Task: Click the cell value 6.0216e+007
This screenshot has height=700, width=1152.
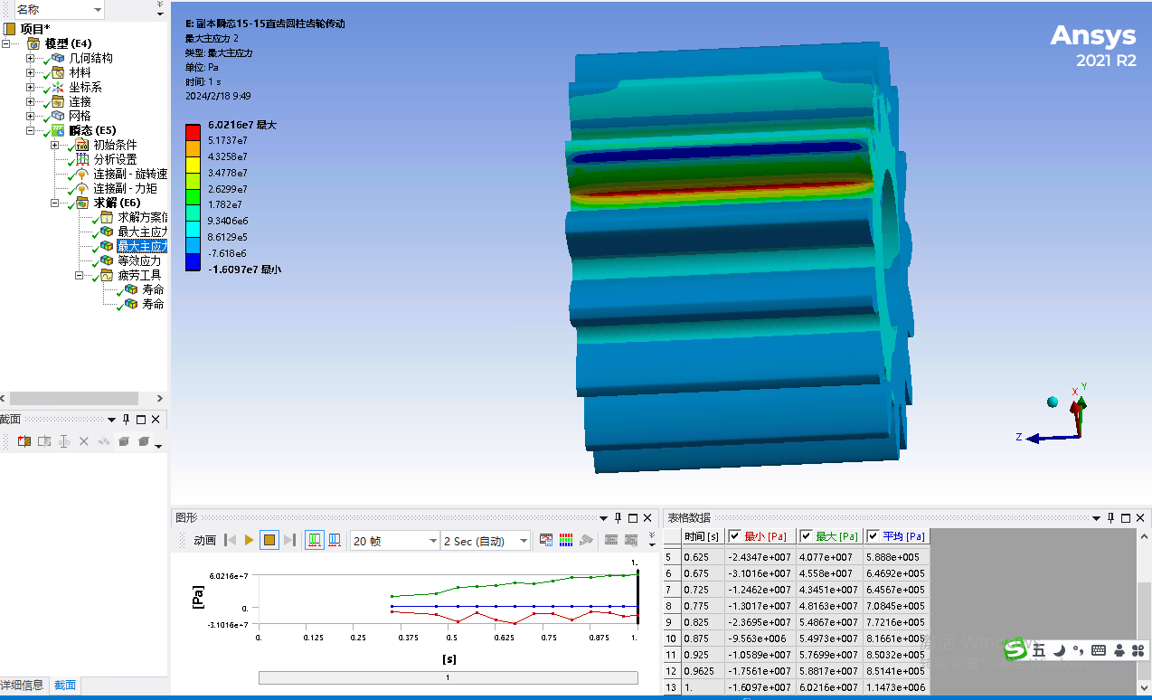Action: 828,687
